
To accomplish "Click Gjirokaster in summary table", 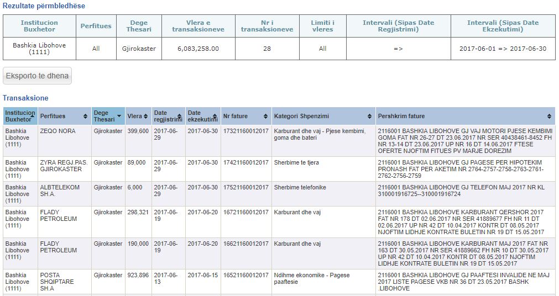I will tap(139, 49).
